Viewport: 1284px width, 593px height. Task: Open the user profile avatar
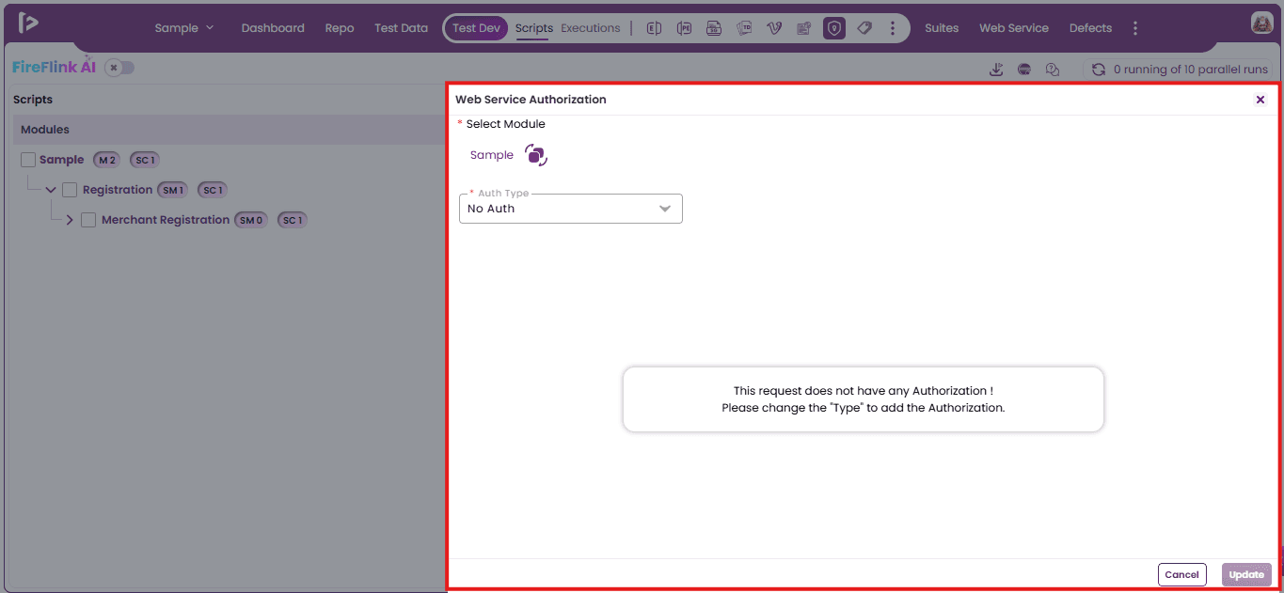(x=1261, y=23)
